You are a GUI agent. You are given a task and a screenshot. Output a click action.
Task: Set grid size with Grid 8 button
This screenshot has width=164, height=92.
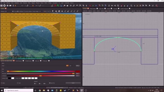click(106, 11)
